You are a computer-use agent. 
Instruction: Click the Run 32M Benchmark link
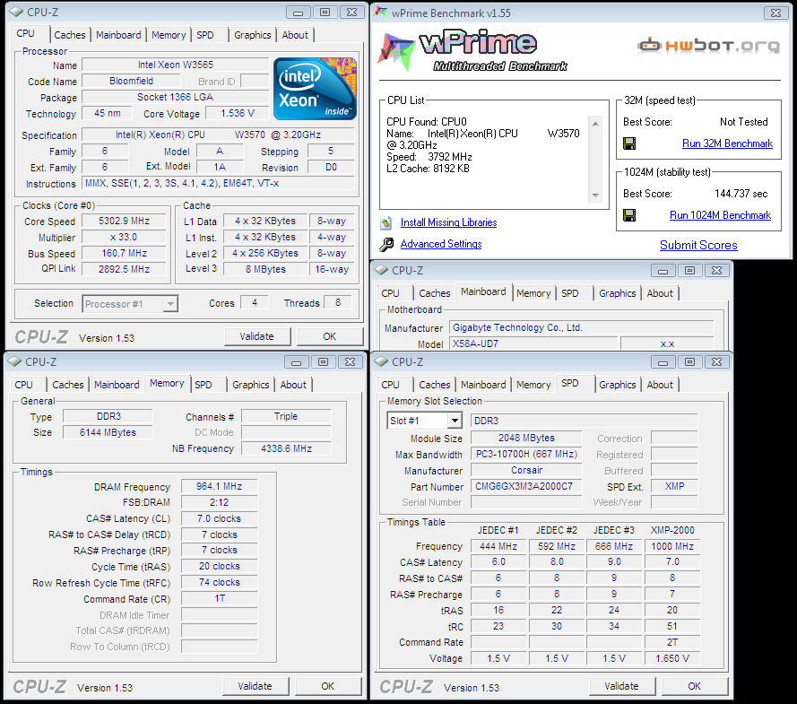click(x=726, y=143)
